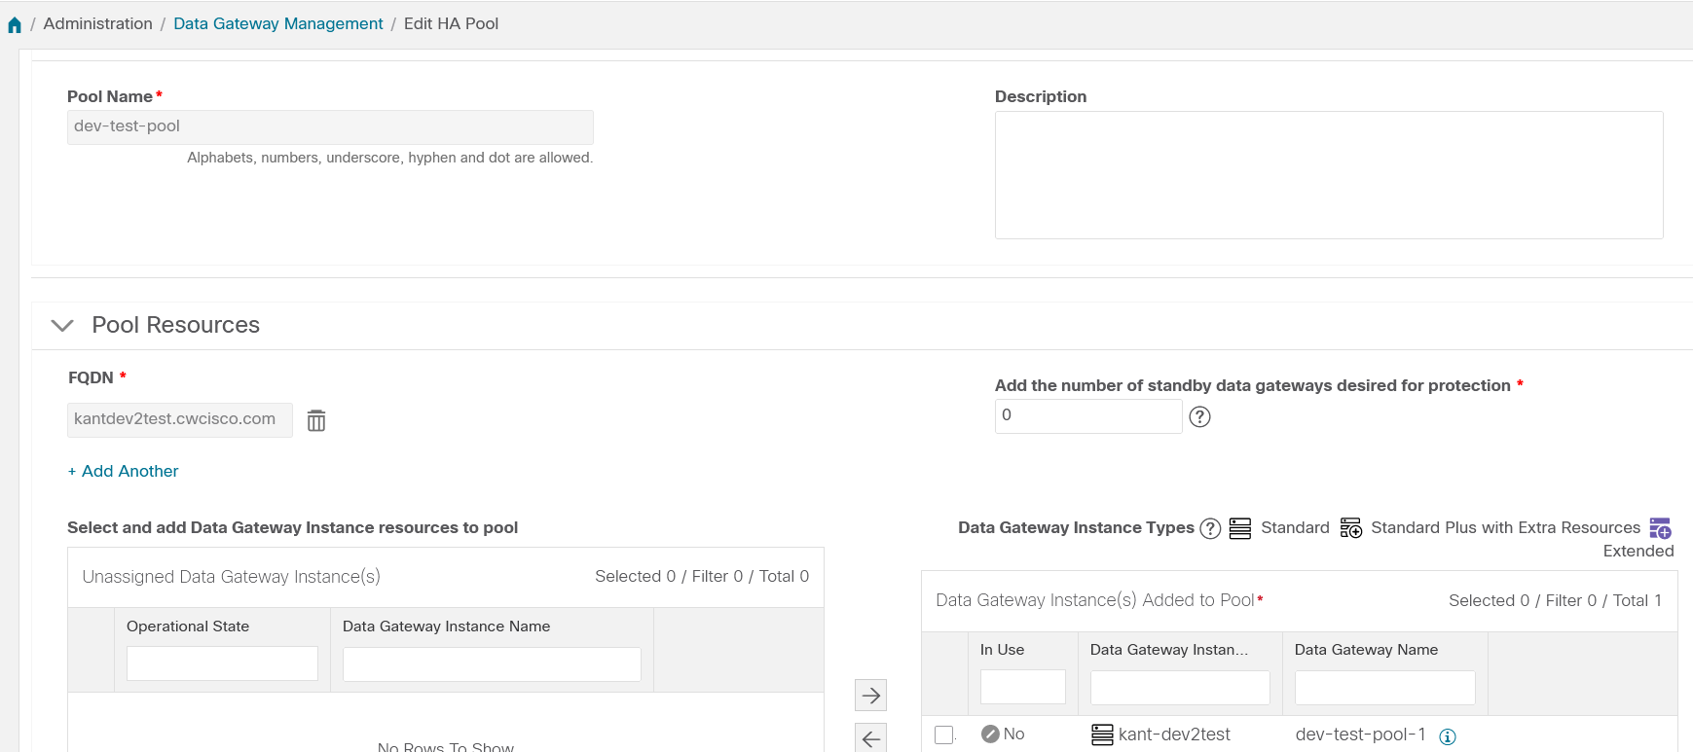The image size is (1693, 752).
Task: Click the Data Gateway Name filter field
Action: (1384, 687)
